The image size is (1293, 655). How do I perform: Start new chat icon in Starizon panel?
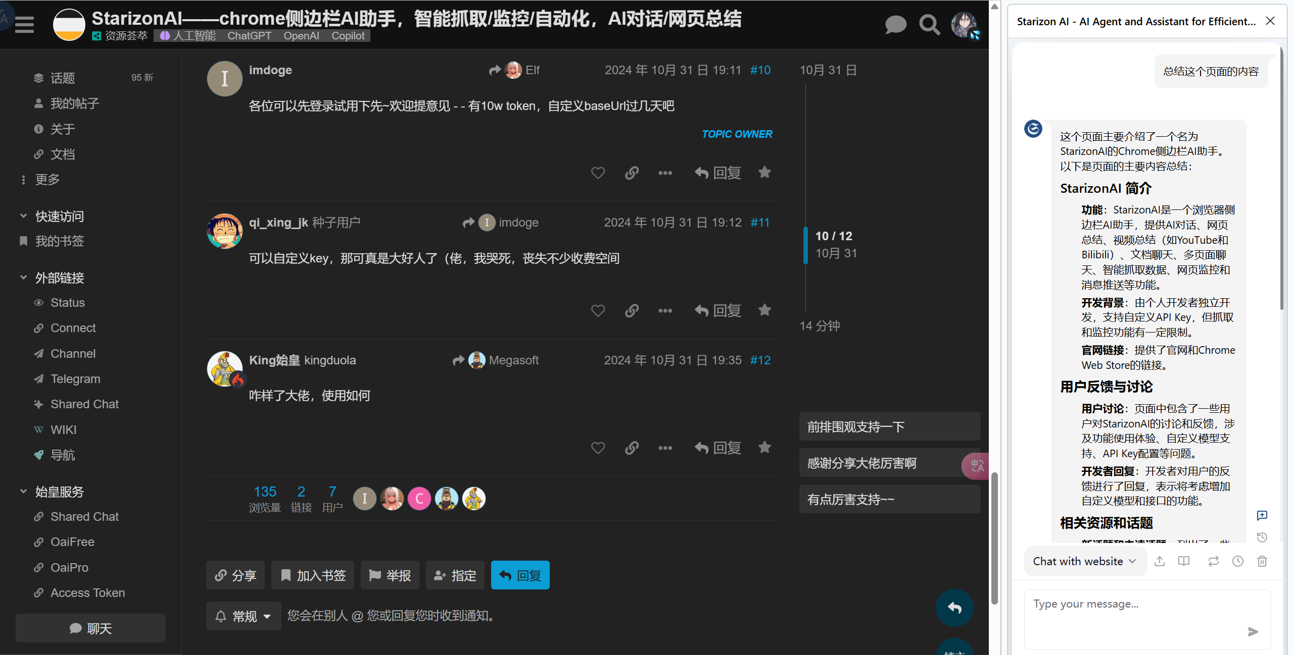coord(1262,515)
